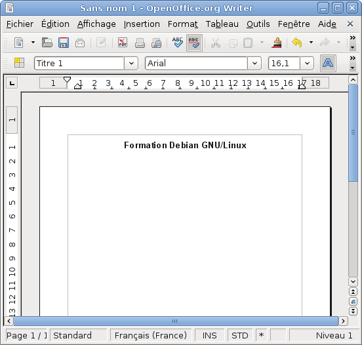Click the Undo arrow icon
The width and height of the screenshot is (362, 345).
[x=297, y=43]
